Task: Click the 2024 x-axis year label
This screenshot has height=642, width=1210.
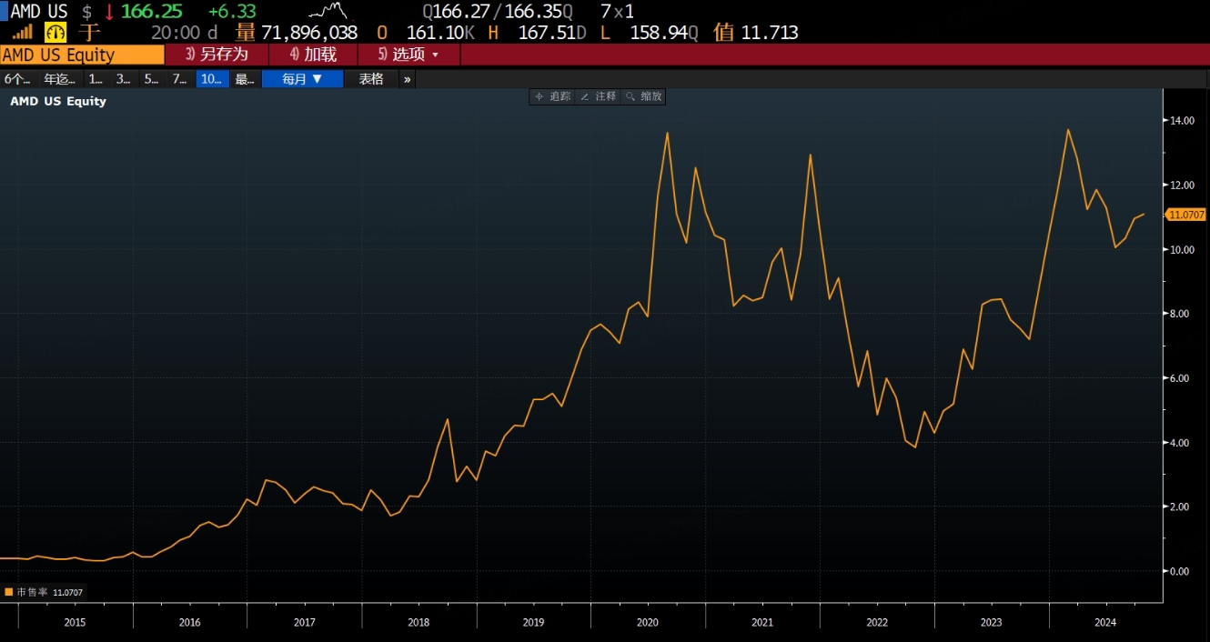Action: (1105, 622)
